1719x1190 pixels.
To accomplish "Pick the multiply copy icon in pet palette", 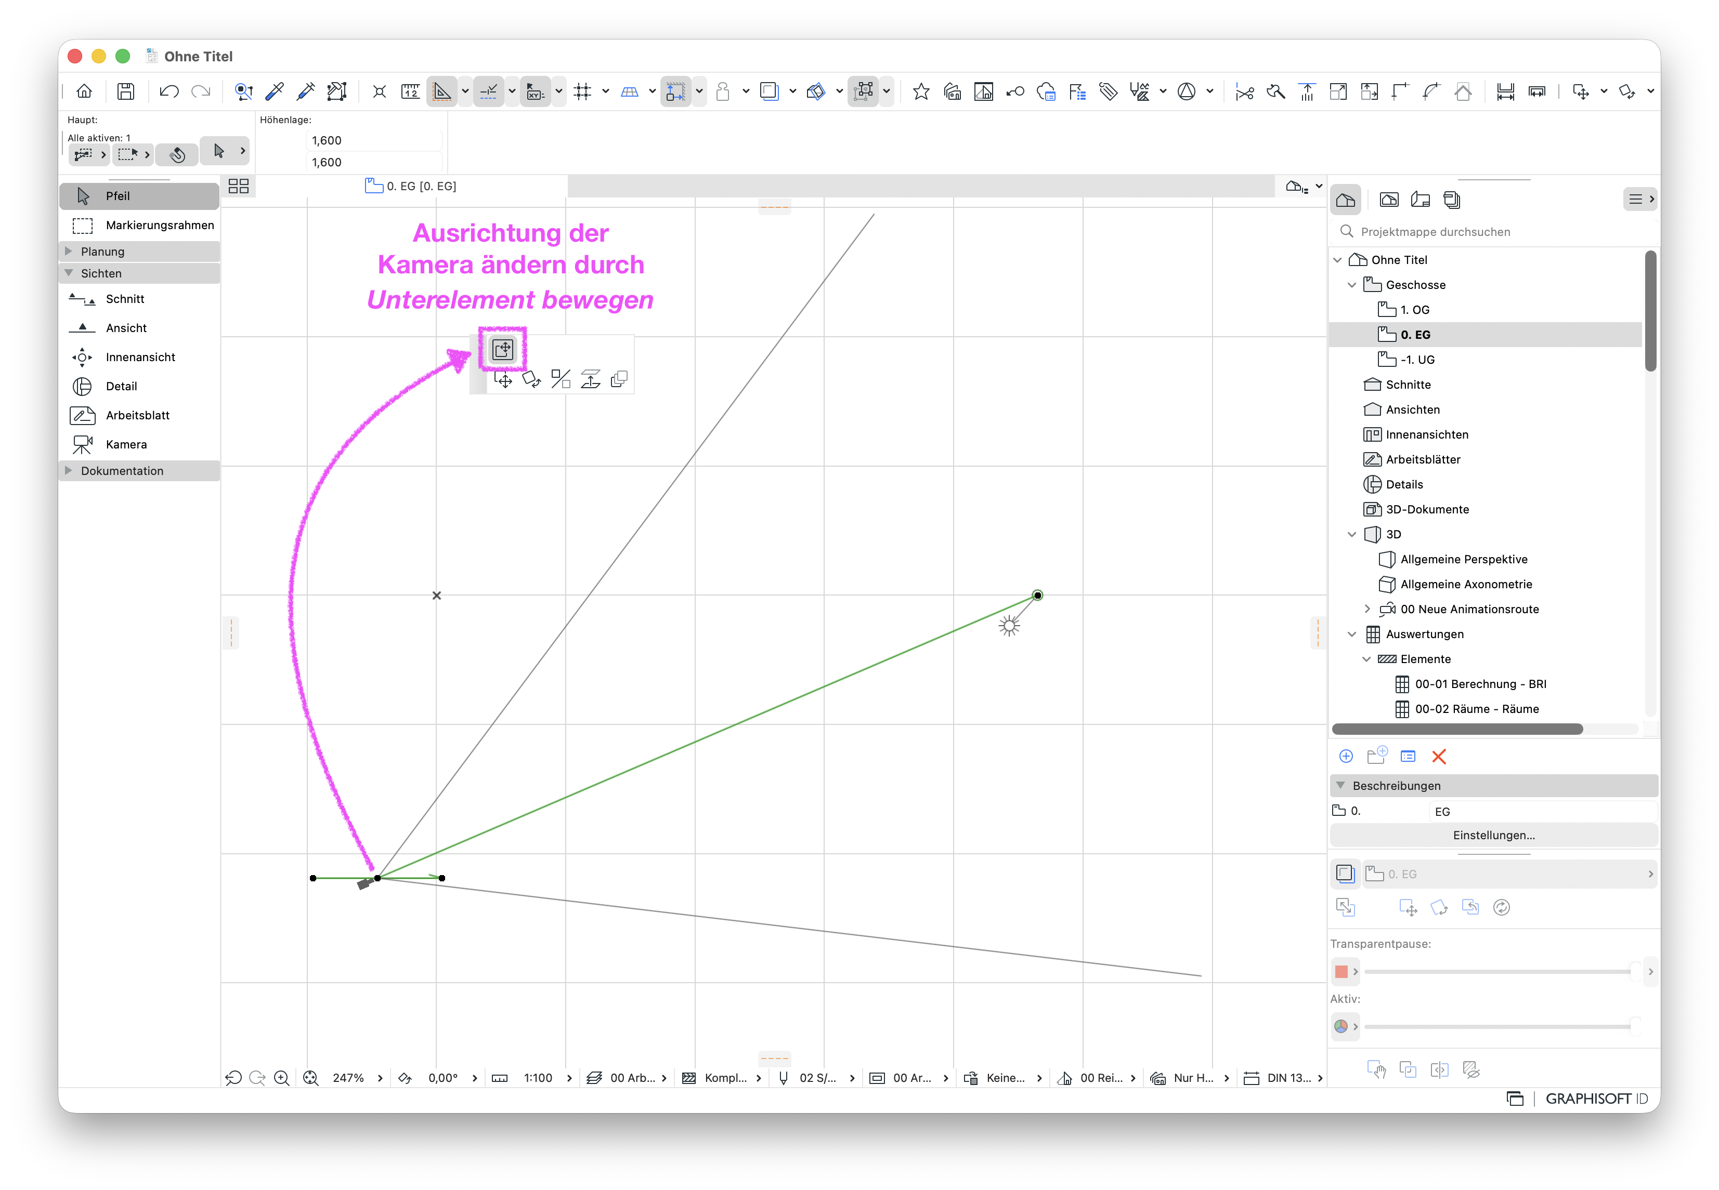I will point(619,379).
